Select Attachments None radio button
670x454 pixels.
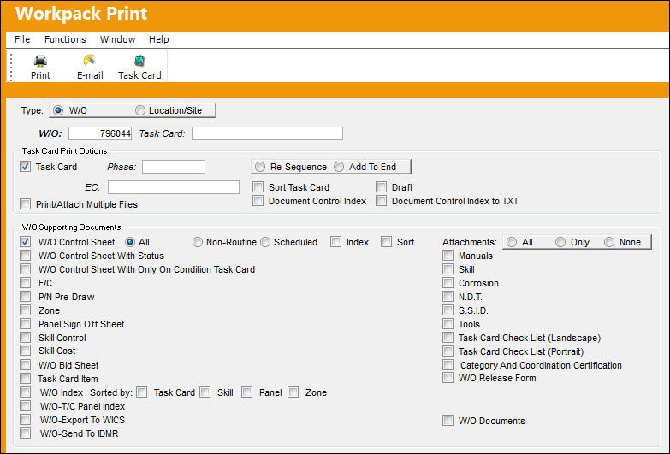coord(609,242)
